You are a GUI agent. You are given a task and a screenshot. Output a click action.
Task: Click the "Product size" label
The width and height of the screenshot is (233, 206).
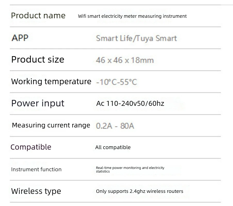pyautogui.click(x=38, y=59)
